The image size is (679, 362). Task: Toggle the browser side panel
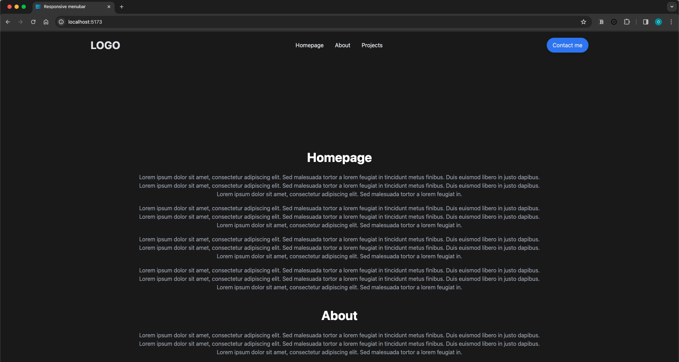click(x=645, y=22)
